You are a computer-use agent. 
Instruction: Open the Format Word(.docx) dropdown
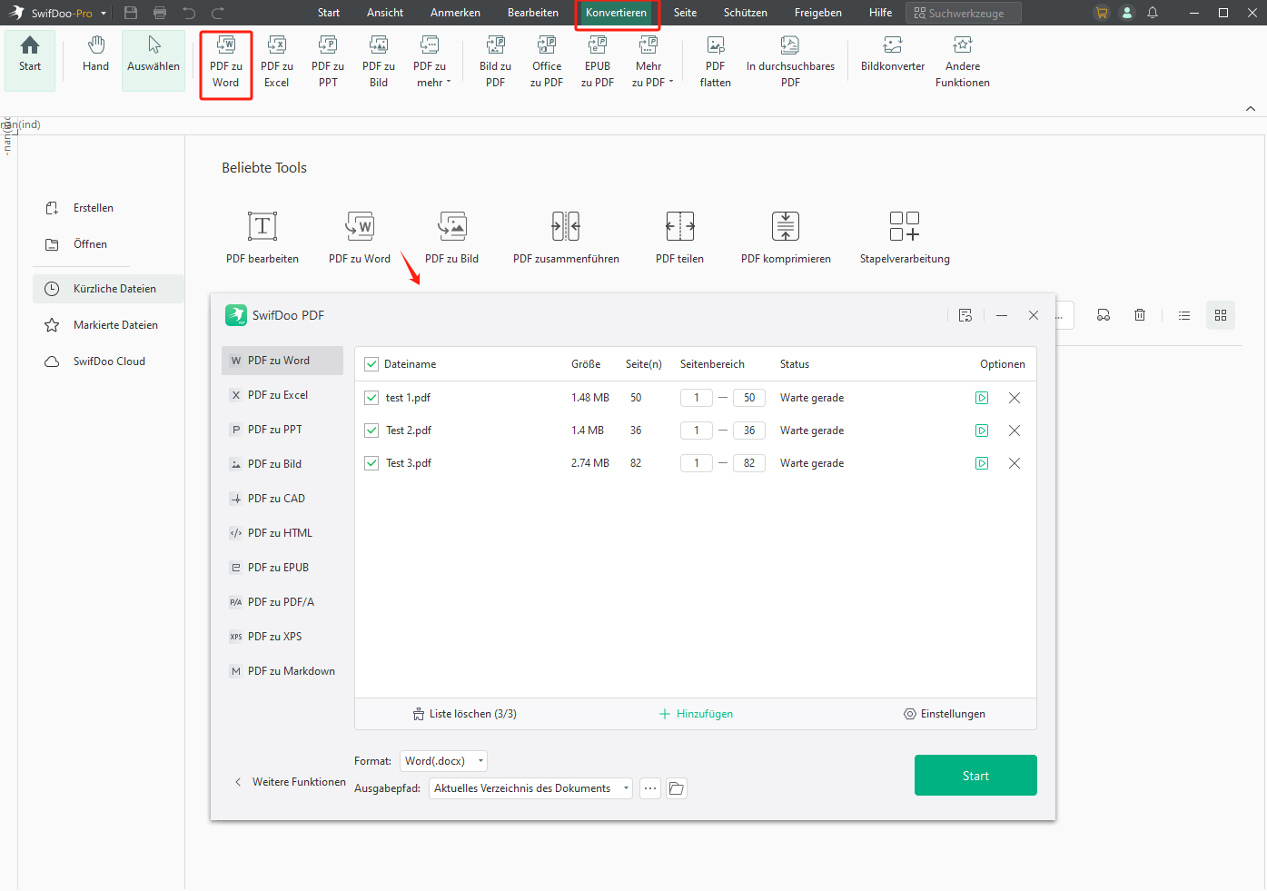tap(443, 761)
